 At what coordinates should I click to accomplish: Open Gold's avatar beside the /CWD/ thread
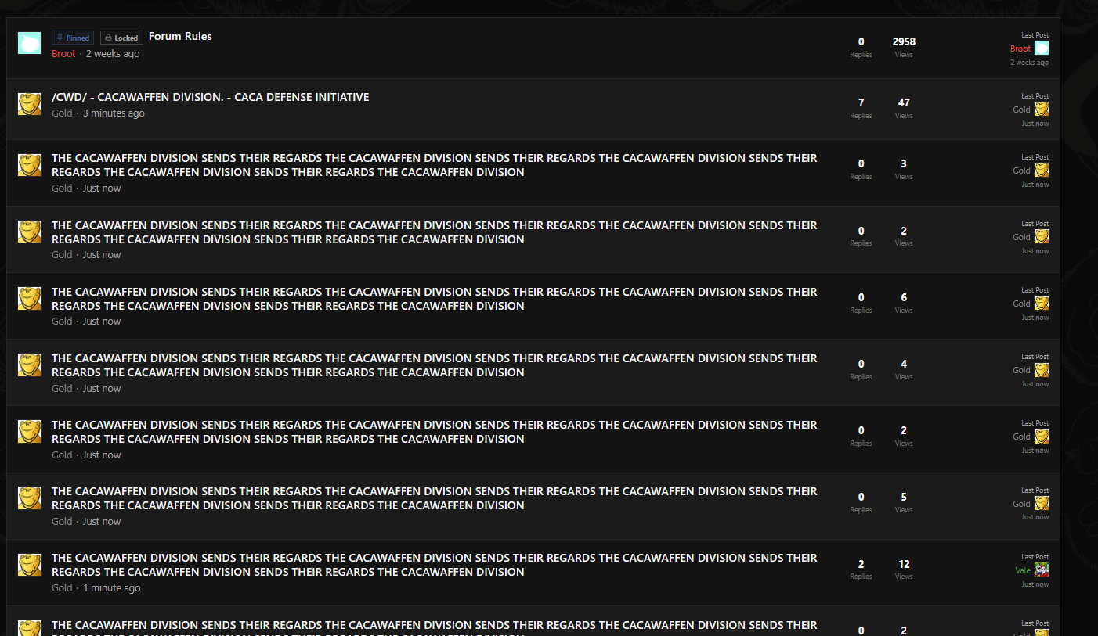tap(29, 104)
